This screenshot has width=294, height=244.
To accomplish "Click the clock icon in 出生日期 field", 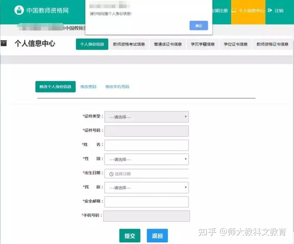I will pos(111,174).
